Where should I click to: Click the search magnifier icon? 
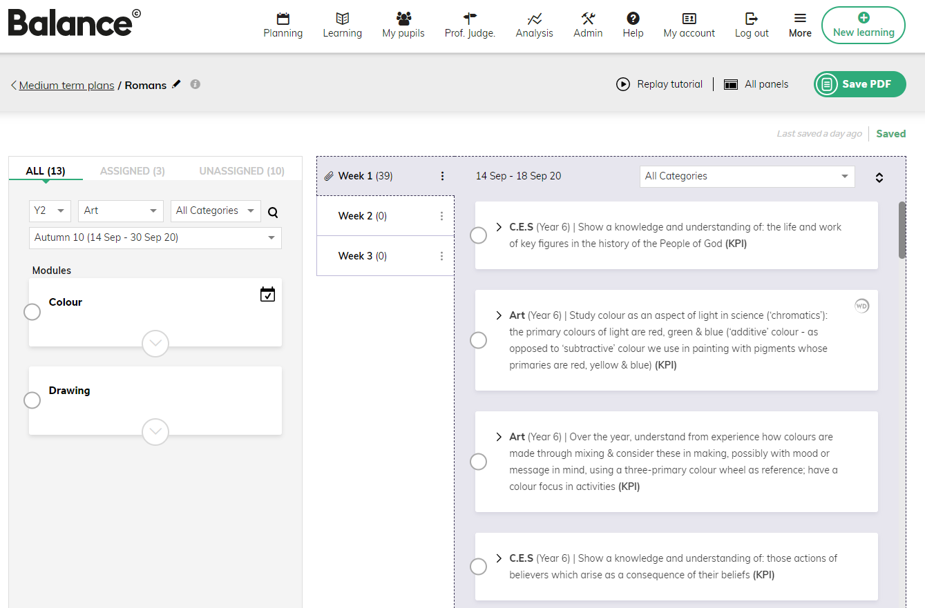pos(273,213)
